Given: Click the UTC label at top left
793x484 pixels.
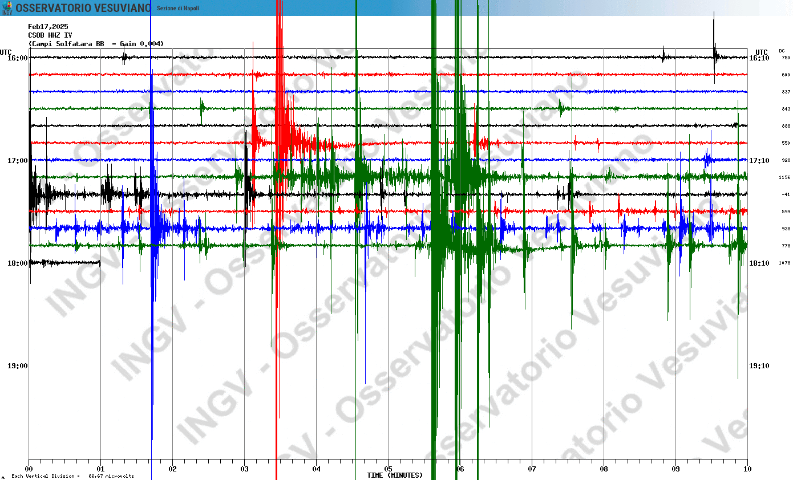Looking at the screenshot, I should [6, 52].
